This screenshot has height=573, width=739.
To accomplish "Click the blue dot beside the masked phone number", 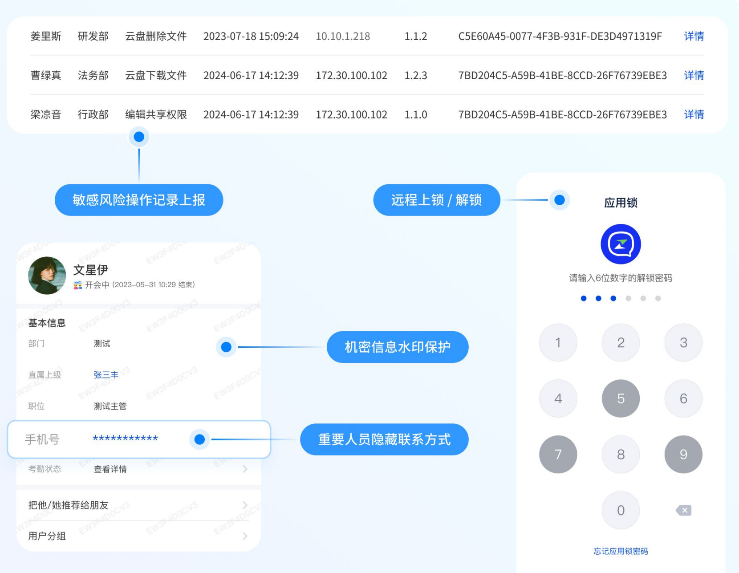I will (199, 439).
